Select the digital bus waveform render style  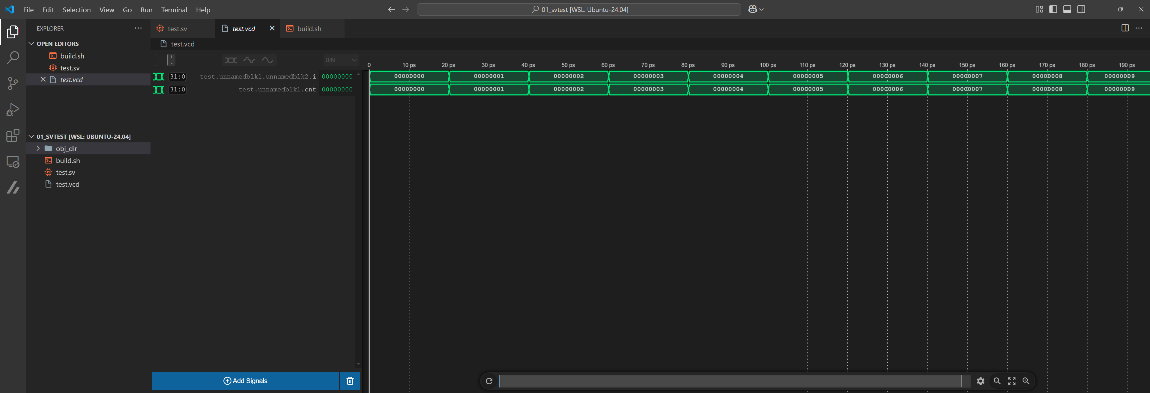[x=231, y=60]
